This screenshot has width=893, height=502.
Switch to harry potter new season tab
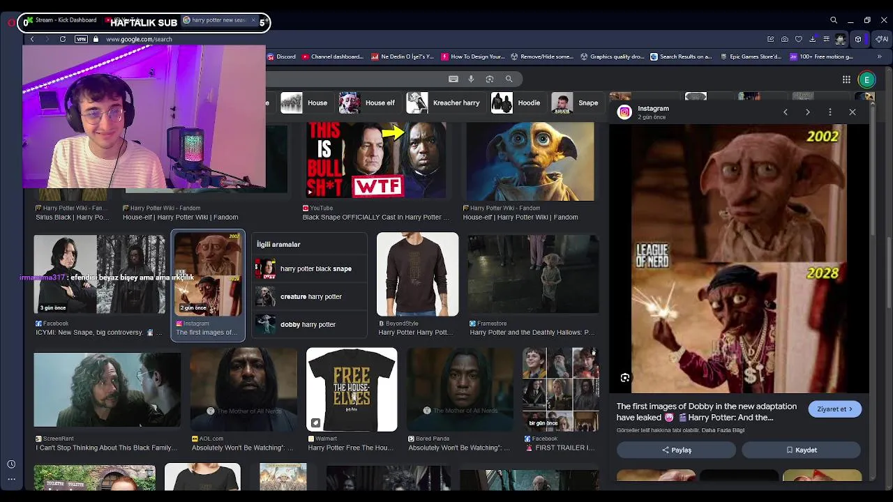coord(218,20)
